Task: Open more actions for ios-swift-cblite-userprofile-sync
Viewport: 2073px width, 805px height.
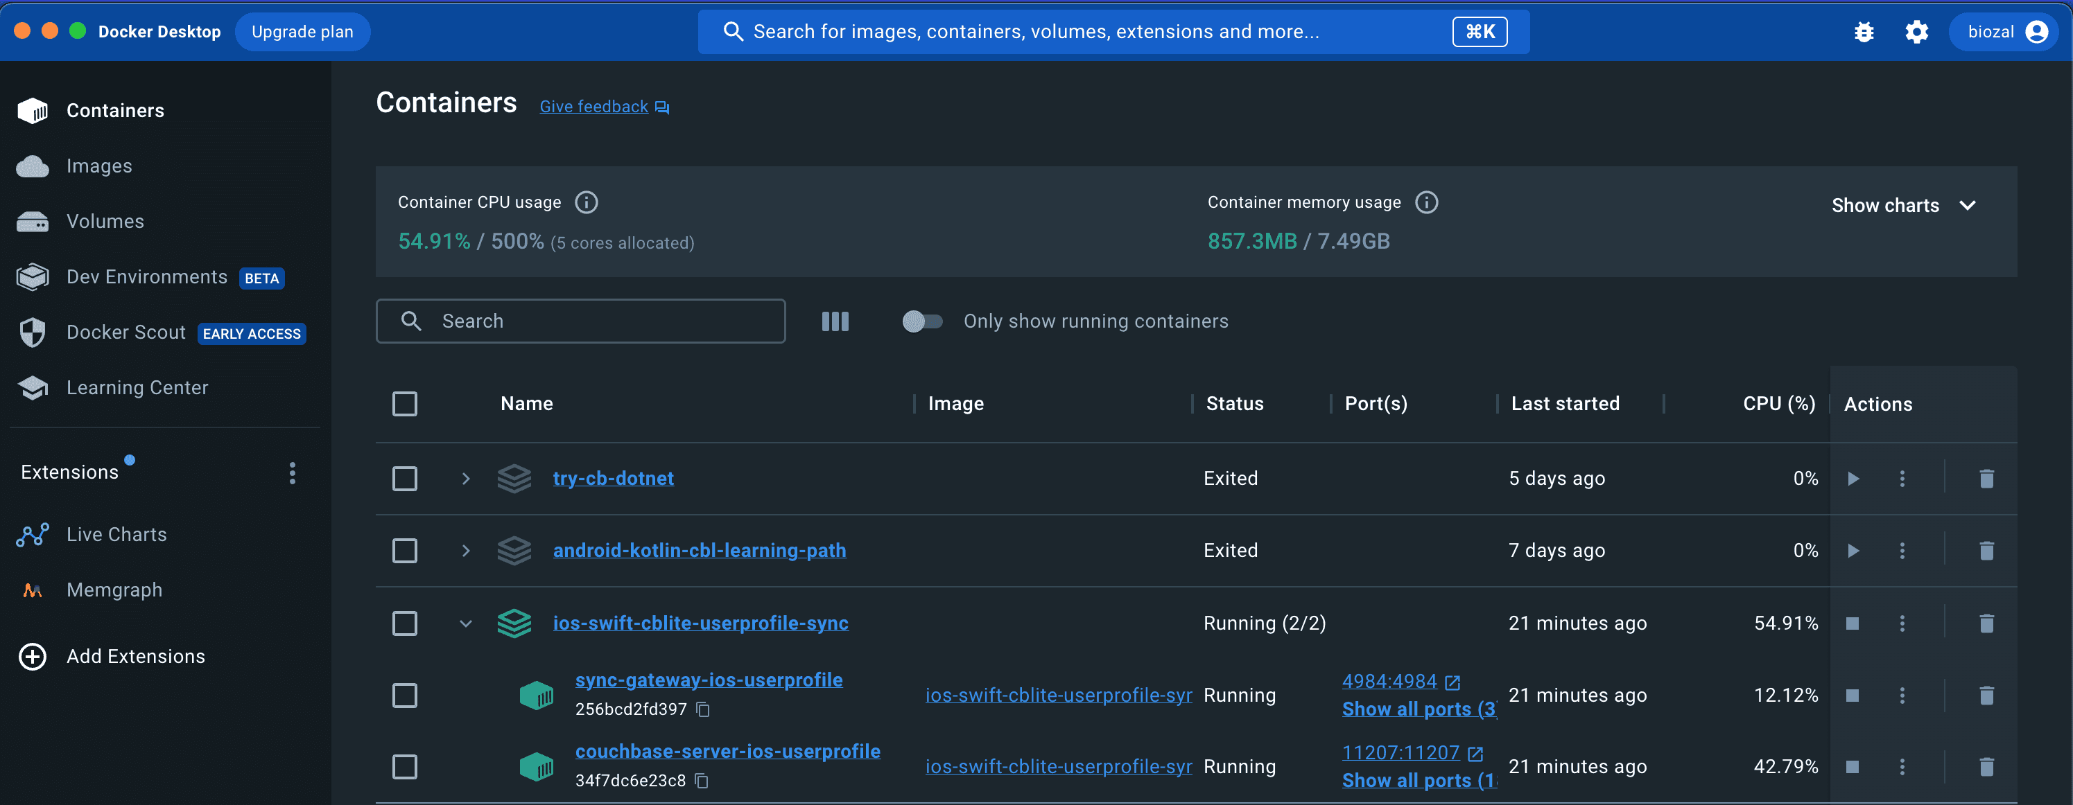Action: (1902, 623)
